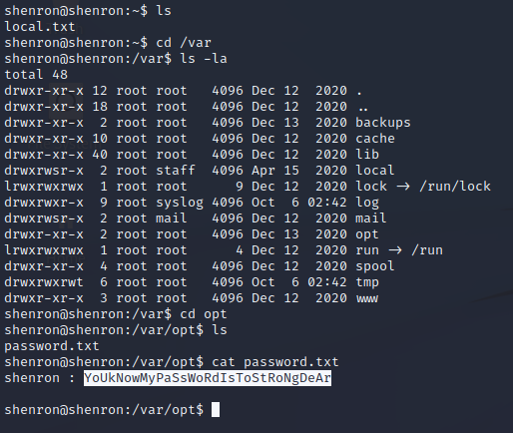Click the 'cd opt' command text
This screenshot has height=433, width=513.
204,314
